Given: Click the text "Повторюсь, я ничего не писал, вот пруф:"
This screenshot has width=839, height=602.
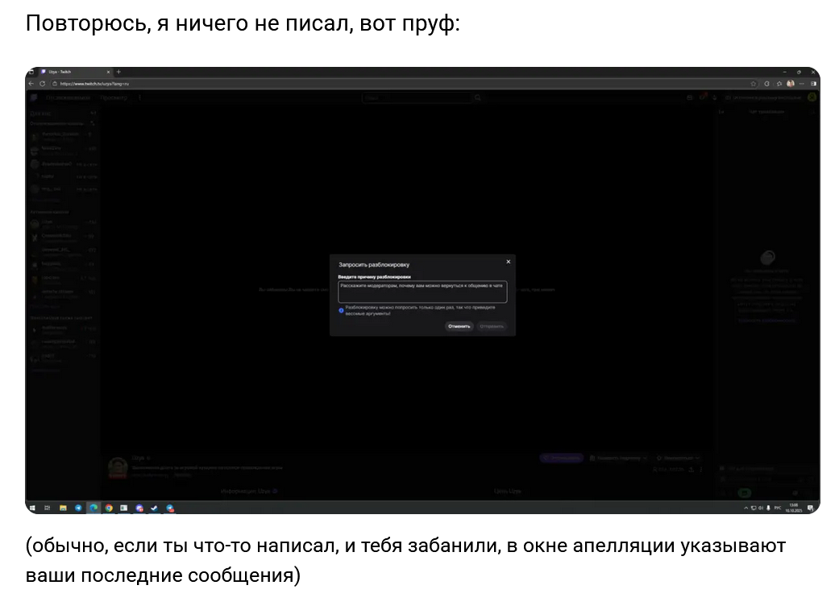Looking at the screenshot, I should [243, 23].
